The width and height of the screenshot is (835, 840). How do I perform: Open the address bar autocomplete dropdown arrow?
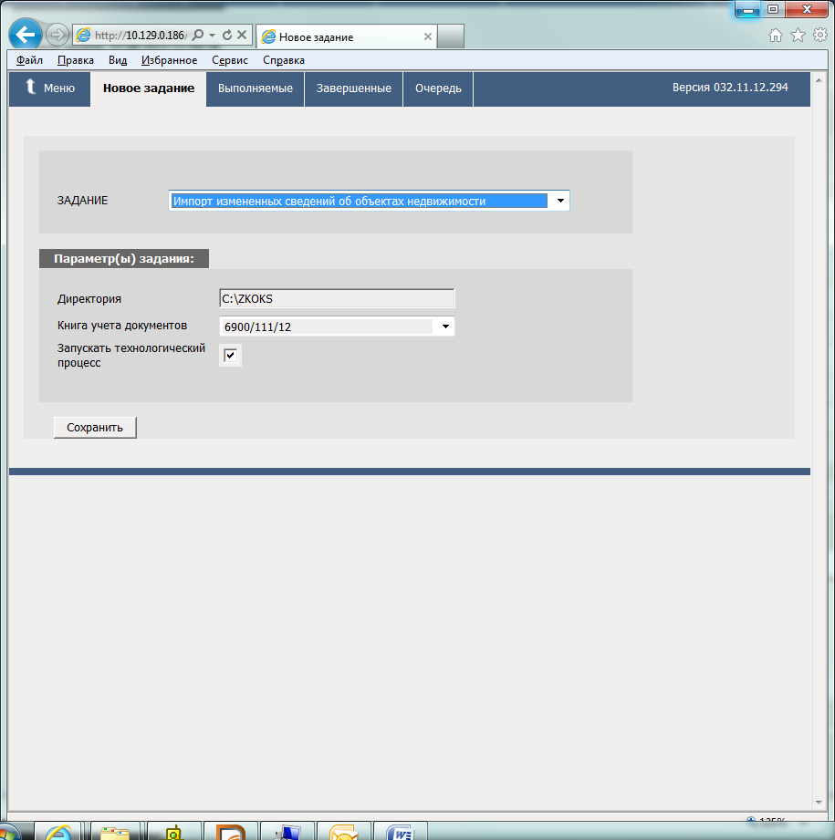[213, 36]
